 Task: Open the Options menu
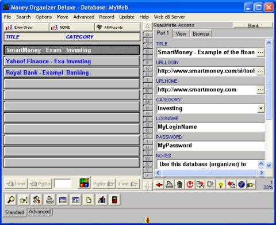click(x=44, y=17)
